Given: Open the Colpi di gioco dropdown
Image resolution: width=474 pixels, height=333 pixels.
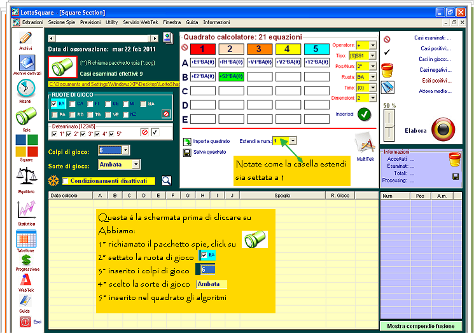Looking at the screenshot, I should [126, 150].
